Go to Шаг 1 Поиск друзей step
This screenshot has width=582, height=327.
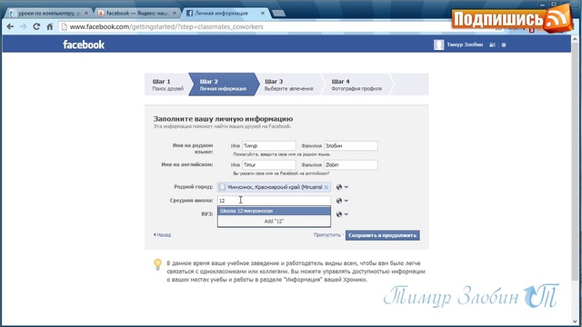[167, 84]
